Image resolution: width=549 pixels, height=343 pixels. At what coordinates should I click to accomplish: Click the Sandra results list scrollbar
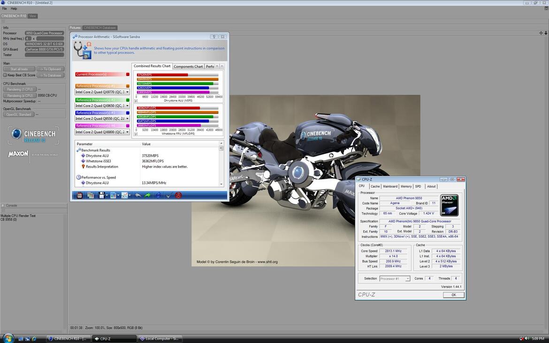pos(221,163)
